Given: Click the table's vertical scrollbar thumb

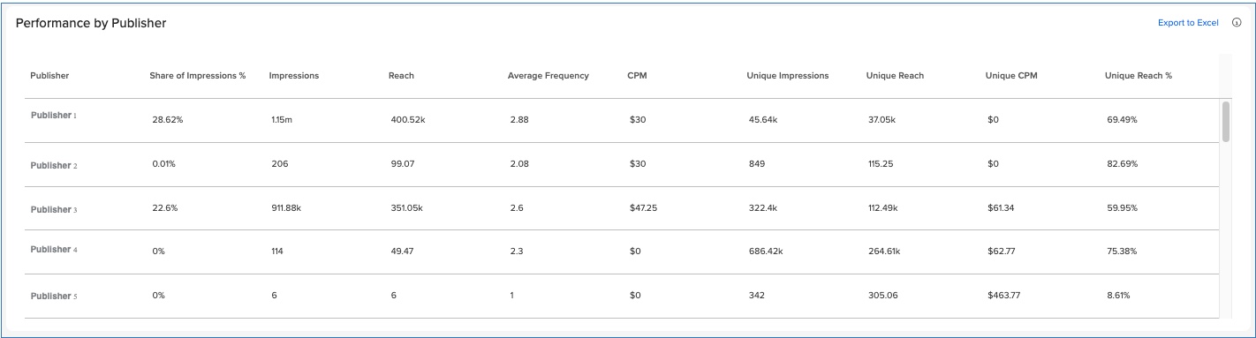Looking at the screenshot, I should (x=1226, y=121).
